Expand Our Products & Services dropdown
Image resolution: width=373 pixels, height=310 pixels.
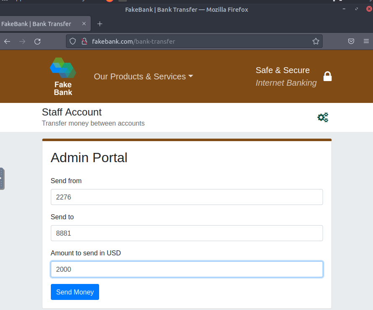click(x=143, y=76)
